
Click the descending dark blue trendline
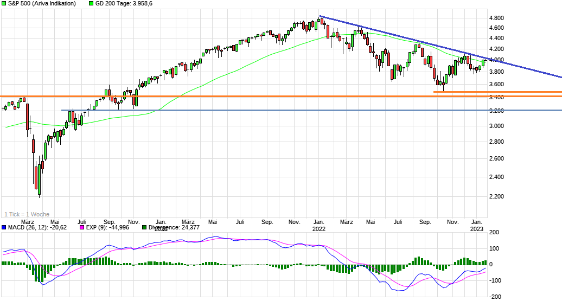[441, 47]
